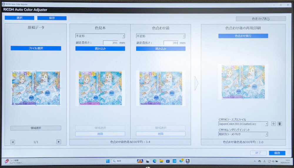Screen dimensions: 294x168
Task: Open the 色差マップ表示 view
Action: click(261, 19)
